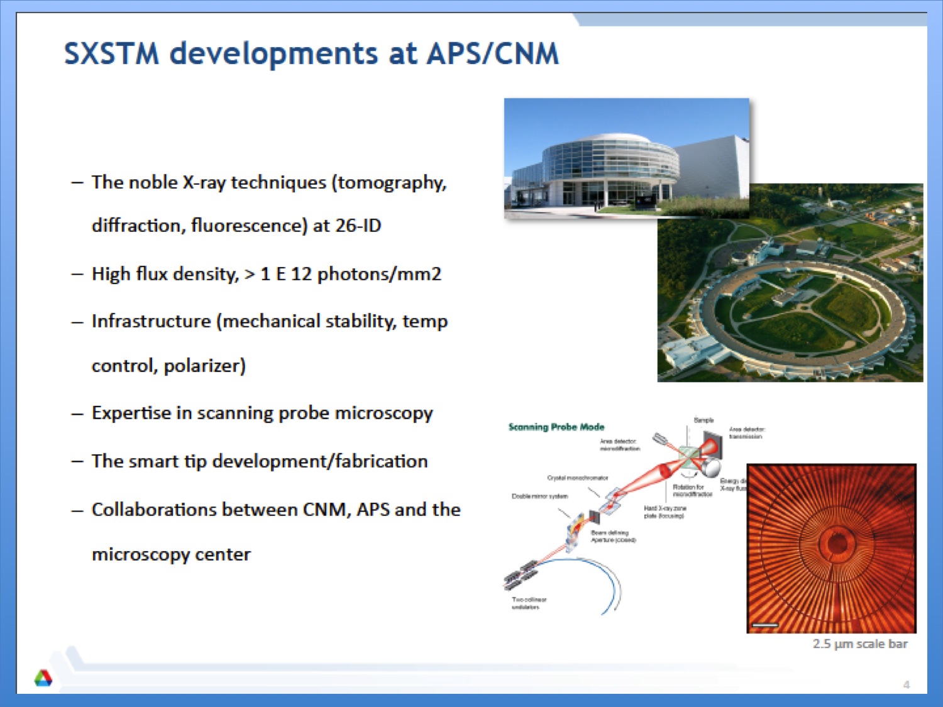943x707 pixels.
Task: Click the "2.5 µm scale bar" caption
Action: pos(860,644)
